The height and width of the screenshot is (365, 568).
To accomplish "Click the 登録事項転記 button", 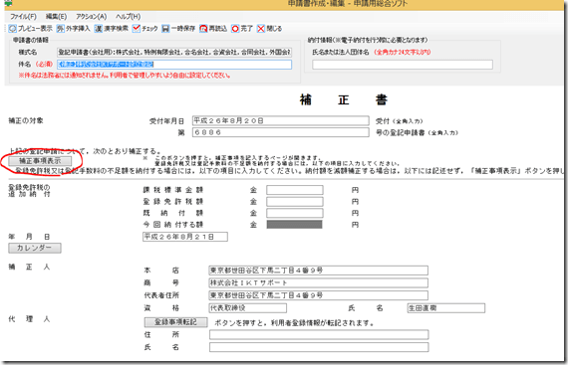I will coord(176,322).
